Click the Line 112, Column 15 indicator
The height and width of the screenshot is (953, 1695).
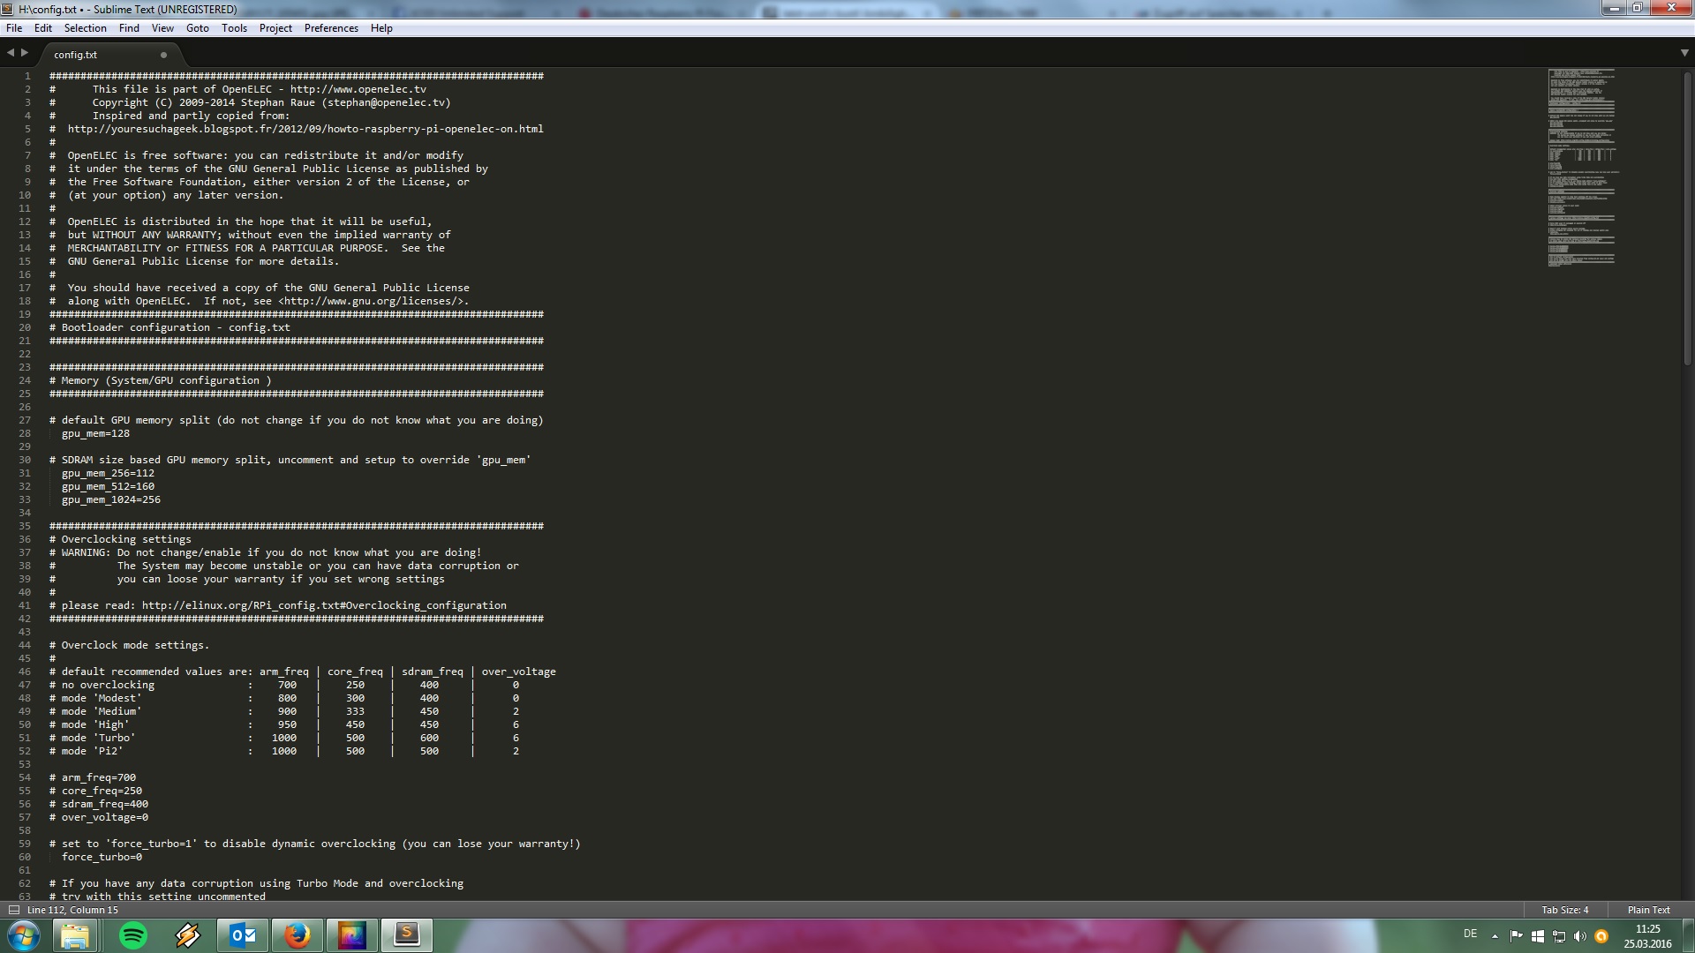pyautogui.click(x=72, y=910)
